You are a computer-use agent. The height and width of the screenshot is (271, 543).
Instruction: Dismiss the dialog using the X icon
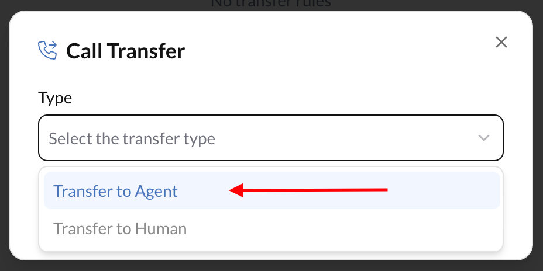tap(501, 42)
